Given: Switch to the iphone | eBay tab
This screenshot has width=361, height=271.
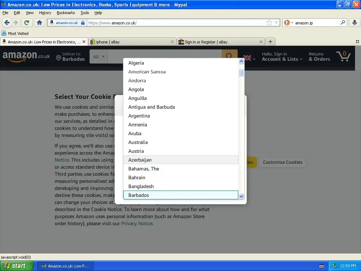Looking at the screenshot, I should pyautogui.click(x=133, y=42).
